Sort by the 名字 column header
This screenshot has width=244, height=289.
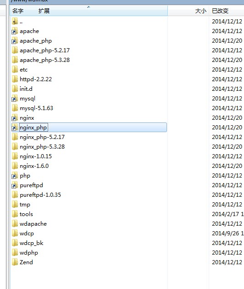[18, 11]
